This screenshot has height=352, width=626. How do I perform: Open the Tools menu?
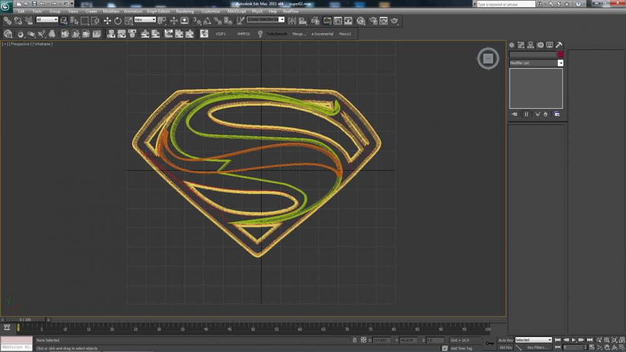37,11
